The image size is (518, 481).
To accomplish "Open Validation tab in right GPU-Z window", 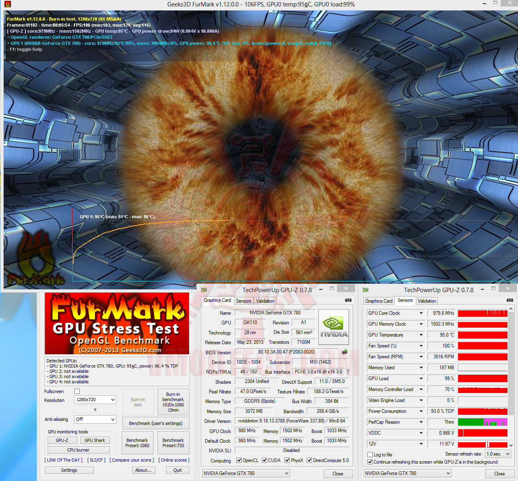I will [427, 301].
